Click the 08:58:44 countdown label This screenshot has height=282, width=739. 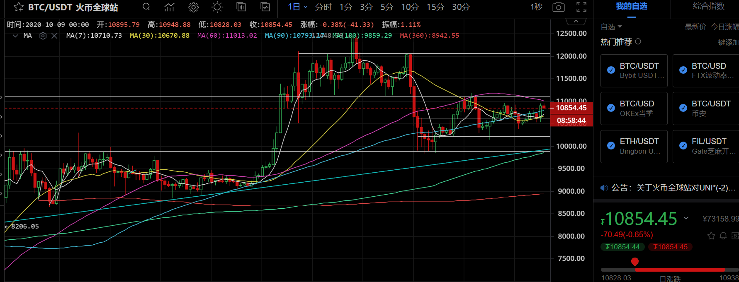tap(571, 121)
